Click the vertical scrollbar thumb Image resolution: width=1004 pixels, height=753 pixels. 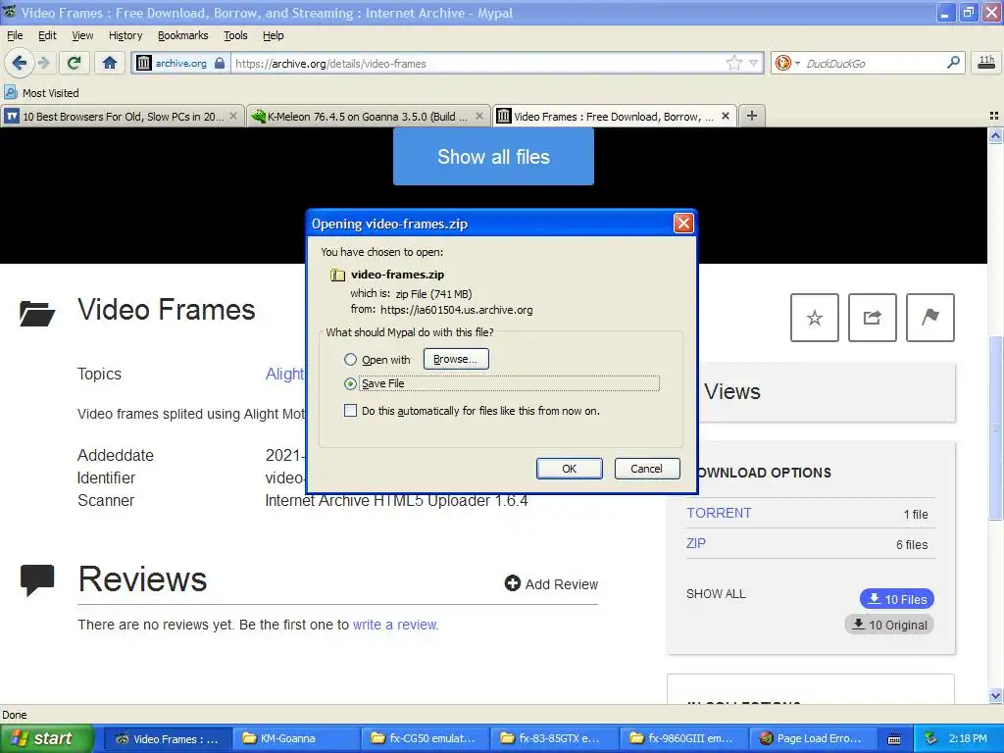(995, 427)
